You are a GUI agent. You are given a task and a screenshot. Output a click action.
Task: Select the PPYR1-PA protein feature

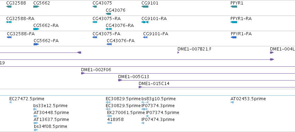point(234,37)
